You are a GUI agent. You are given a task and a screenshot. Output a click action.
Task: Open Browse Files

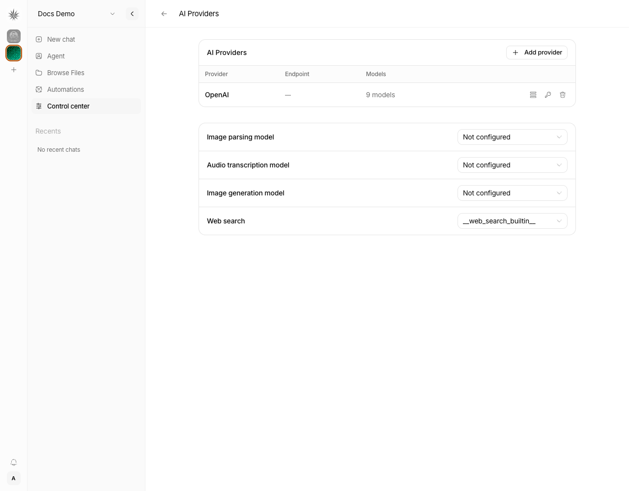pos(86,73)
